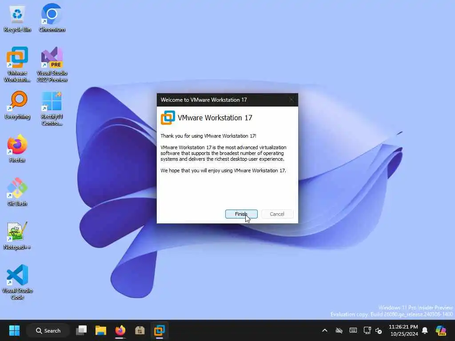Select the Rectify11 Control desktop shortcut
The height and width of the screenshot is (341, 455).
(x=52, y=108)
